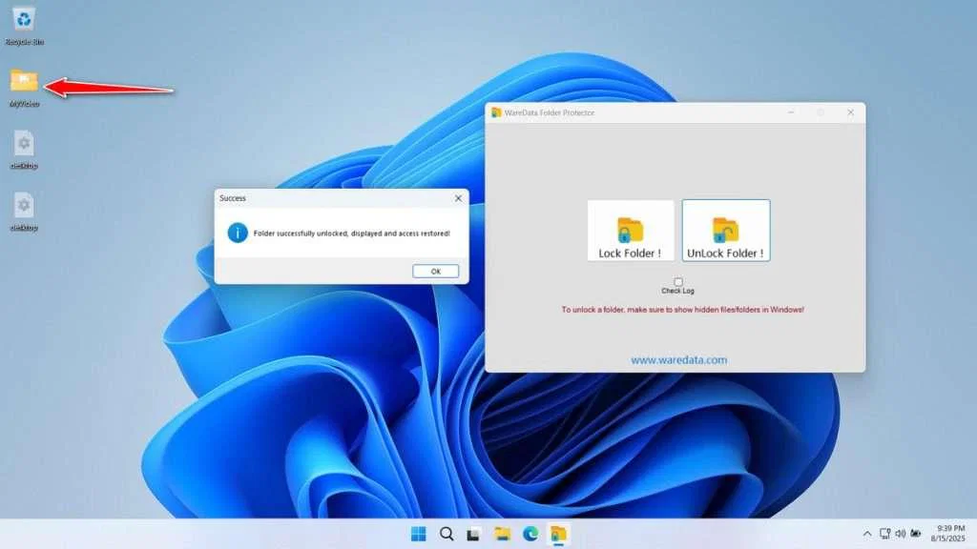The width and height of the screenshot is (977, 549).
Task: Open the Microsoft Store from the taskbar
Action: [474, 535]
